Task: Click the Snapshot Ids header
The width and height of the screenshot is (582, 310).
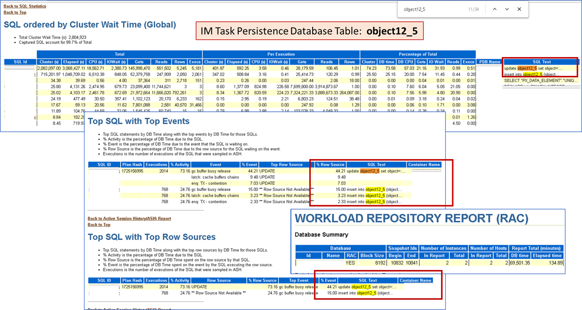Action: pyautogui.click(x=403, y=248)
